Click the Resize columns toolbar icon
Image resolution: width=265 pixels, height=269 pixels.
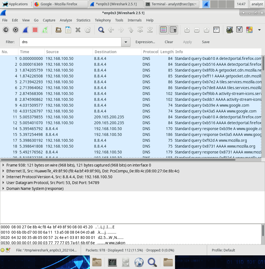pos(216,30)
